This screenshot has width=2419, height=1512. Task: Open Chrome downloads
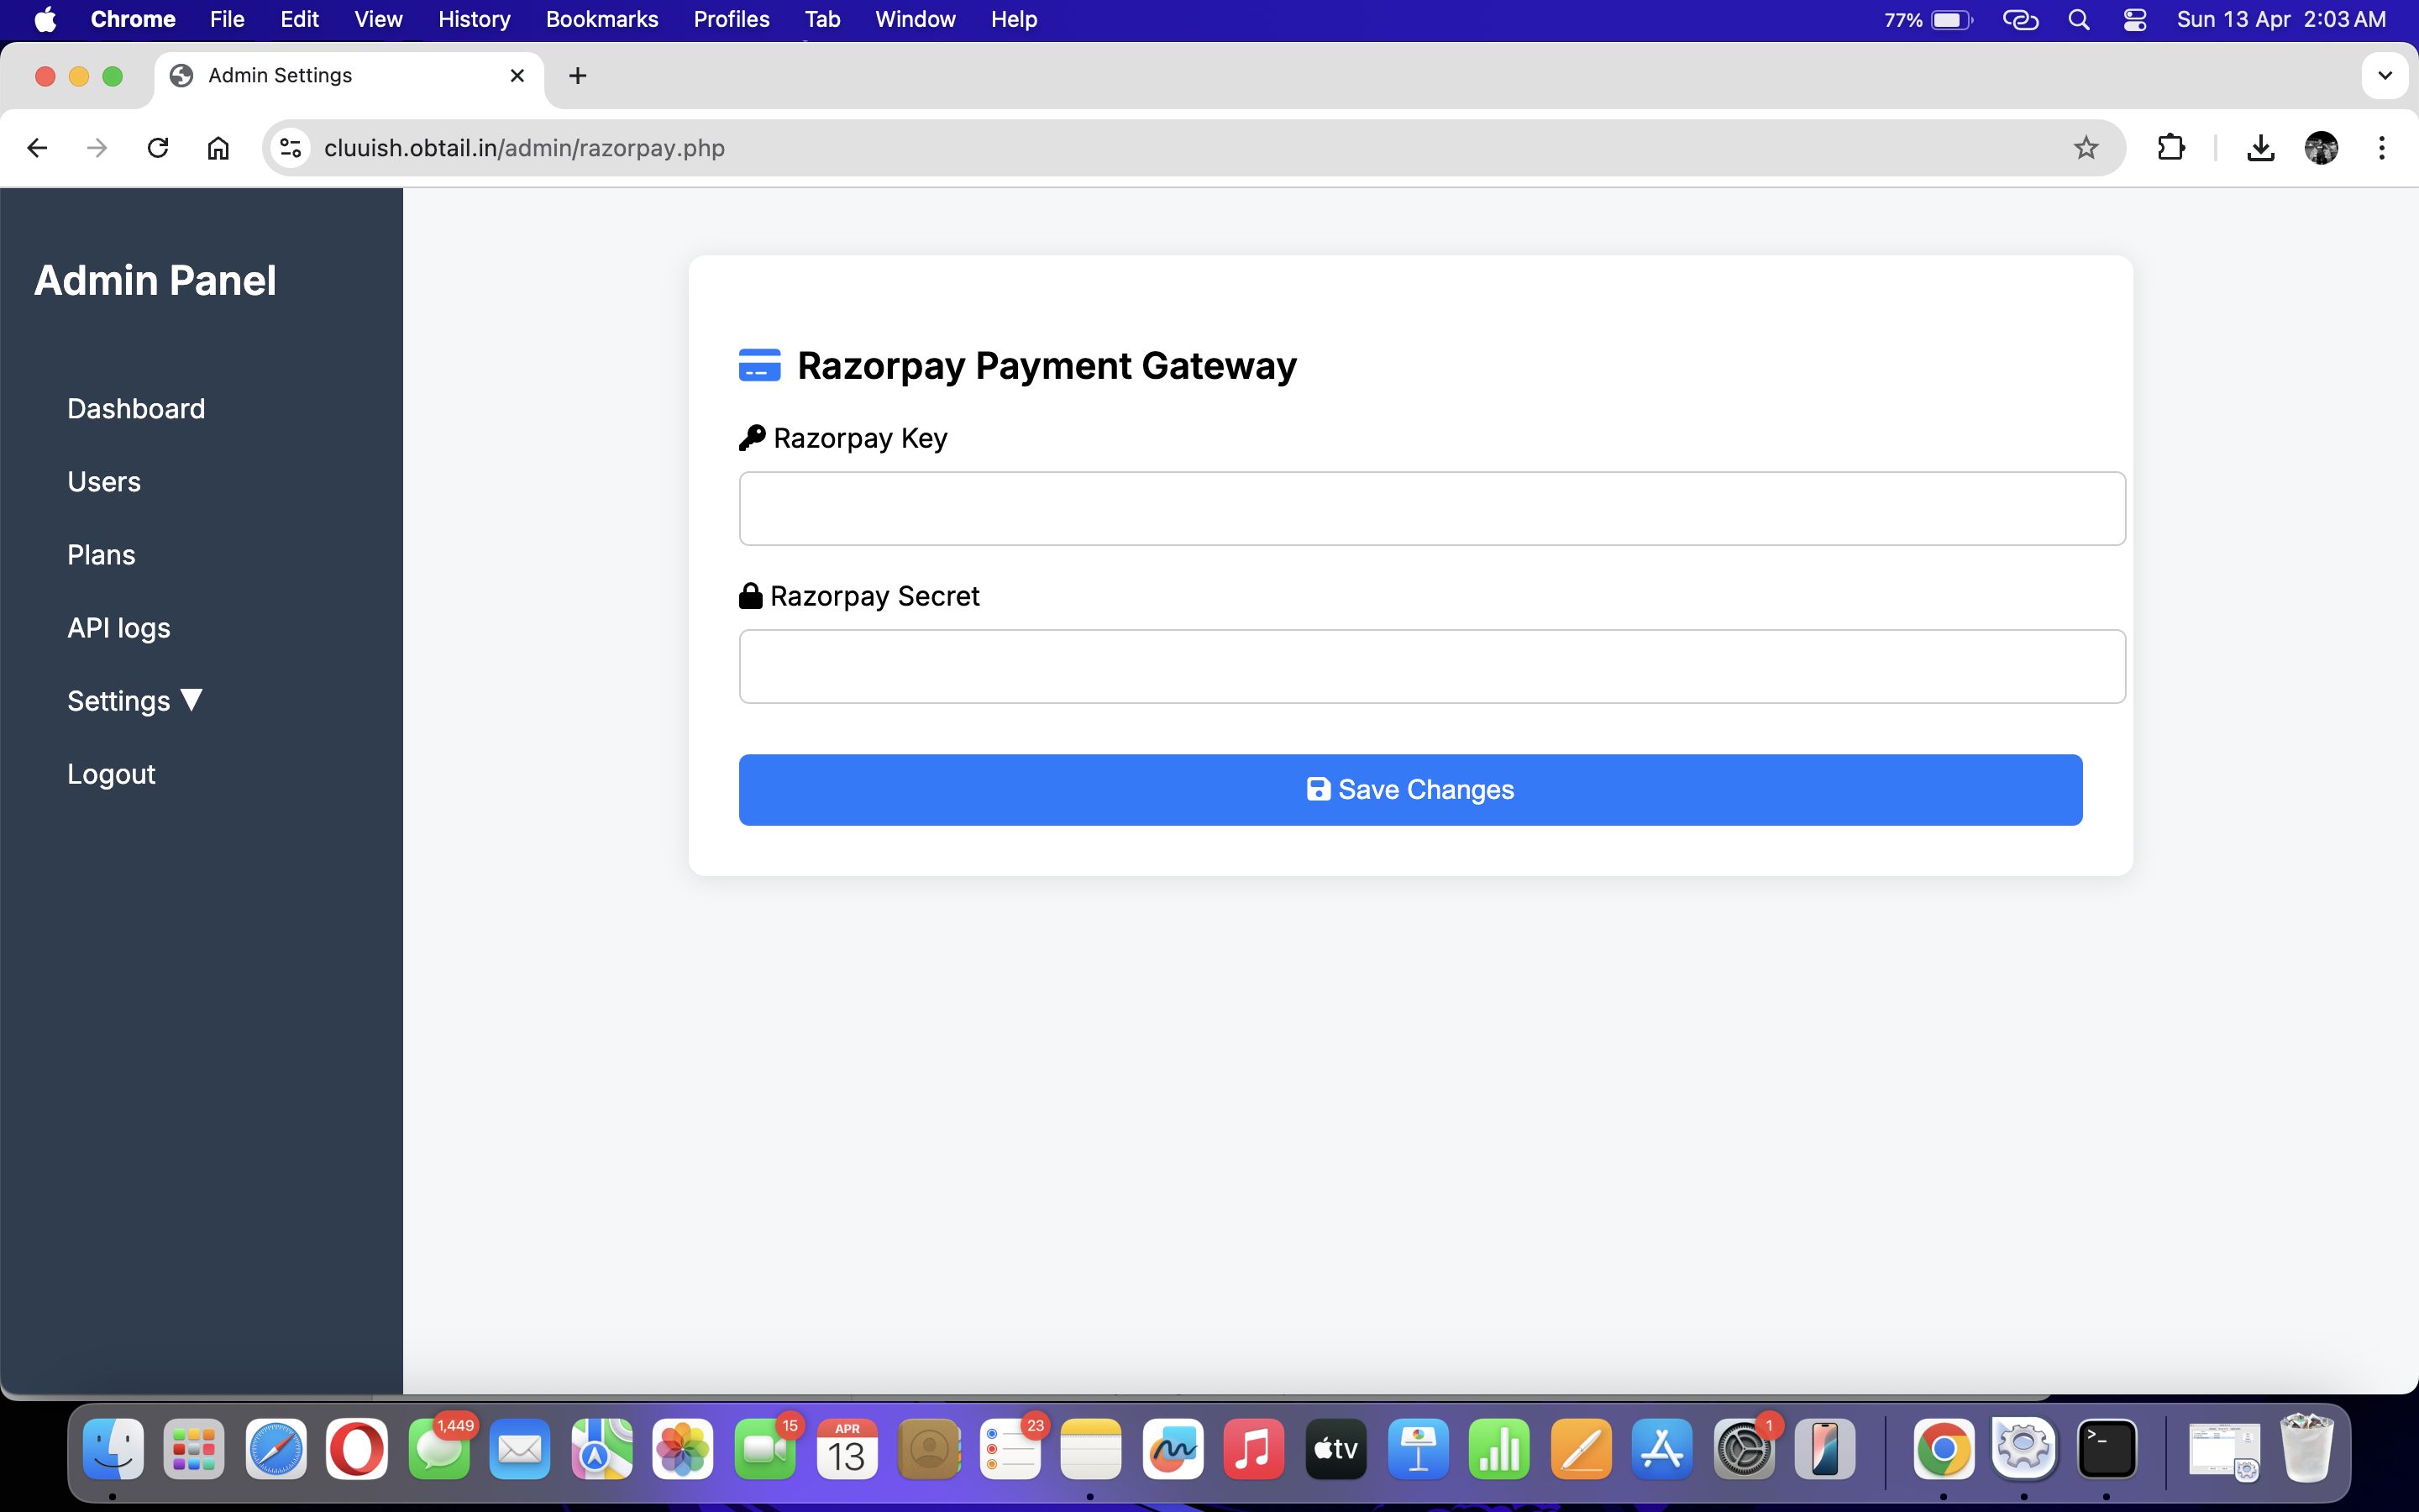pos(2261,148)
